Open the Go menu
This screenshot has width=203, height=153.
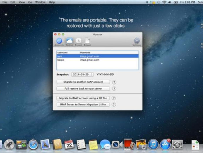30,2
